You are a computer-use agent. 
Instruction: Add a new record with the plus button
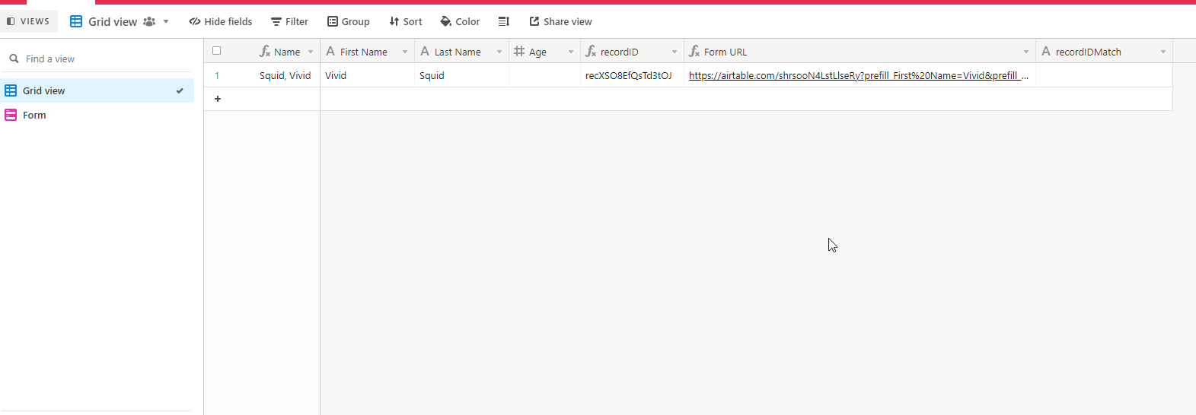click(218, 99)
